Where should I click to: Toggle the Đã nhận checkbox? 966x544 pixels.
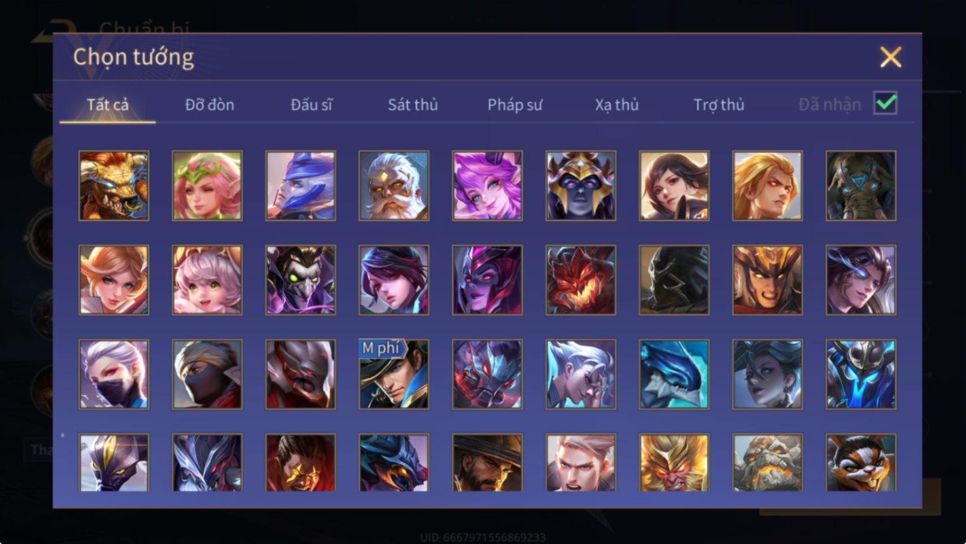pos(886,103)
